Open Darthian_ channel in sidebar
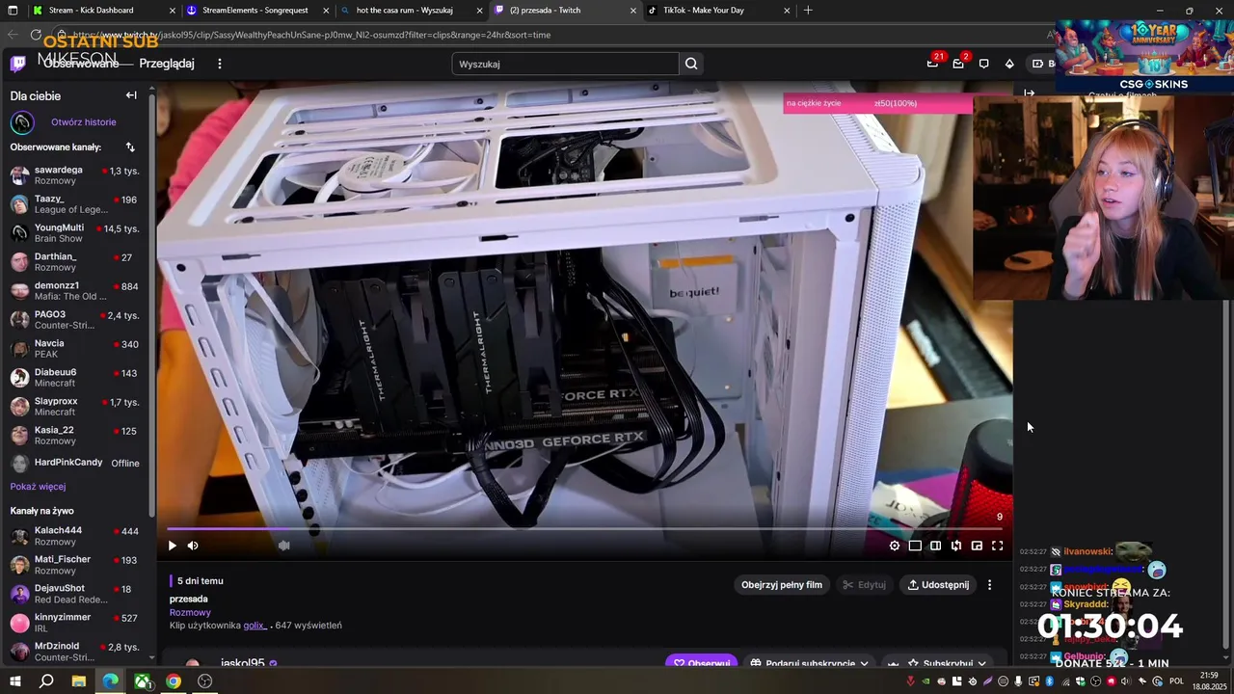Image resolution: width=1234 pixels, height=694 pixels. tap(77, 262)
